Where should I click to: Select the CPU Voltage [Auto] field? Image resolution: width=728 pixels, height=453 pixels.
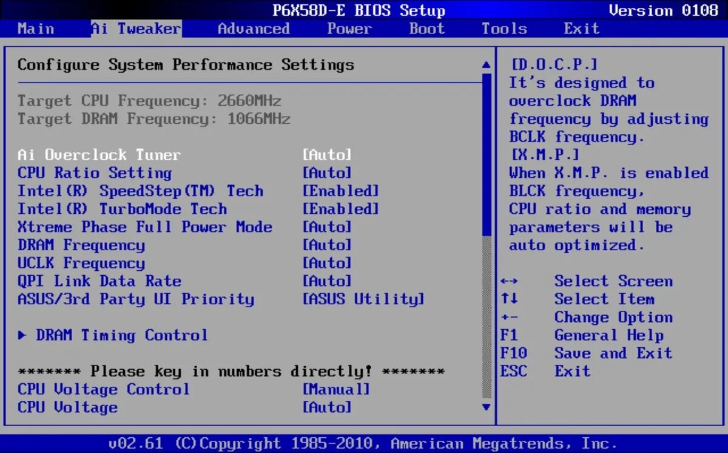tap(327, 407)
